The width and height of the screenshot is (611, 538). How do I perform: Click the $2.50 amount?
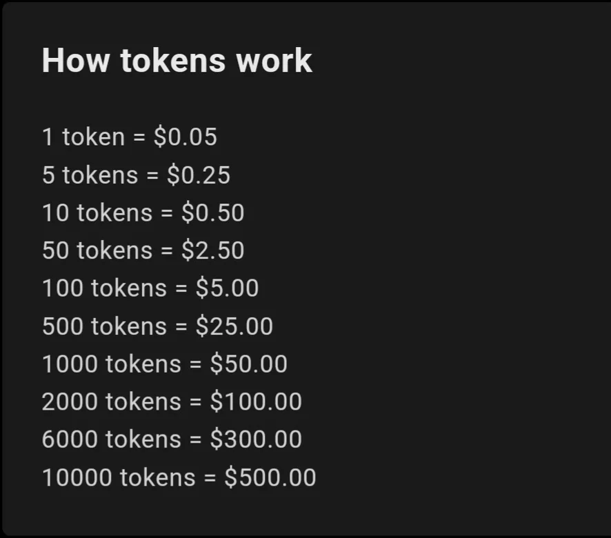point(213,250)
